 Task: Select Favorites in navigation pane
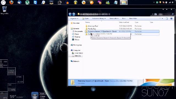pyautogui.click(x=75, y=23)
